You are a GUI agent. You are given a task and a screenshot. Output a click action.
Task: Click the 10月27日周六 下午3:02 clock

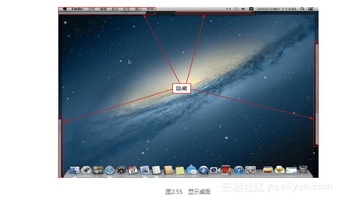pos(276,9)
